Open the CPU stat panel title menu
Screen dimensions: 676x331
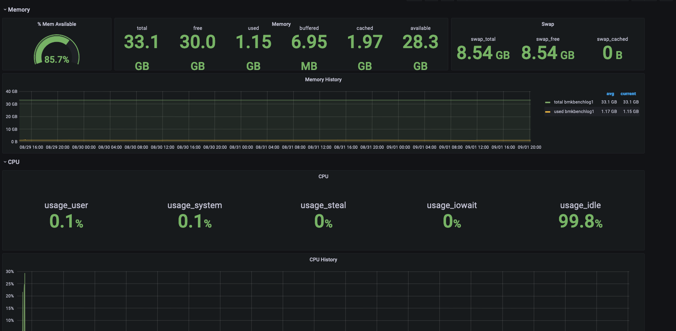point(323,176)
